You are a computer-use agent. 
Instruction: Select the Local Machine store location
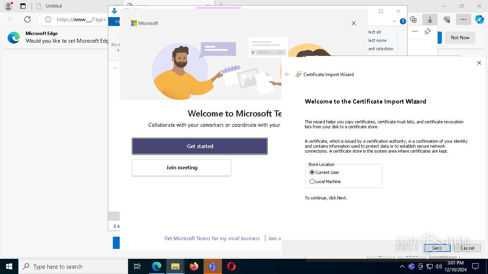pyautogui.click(x=325, y=182)
